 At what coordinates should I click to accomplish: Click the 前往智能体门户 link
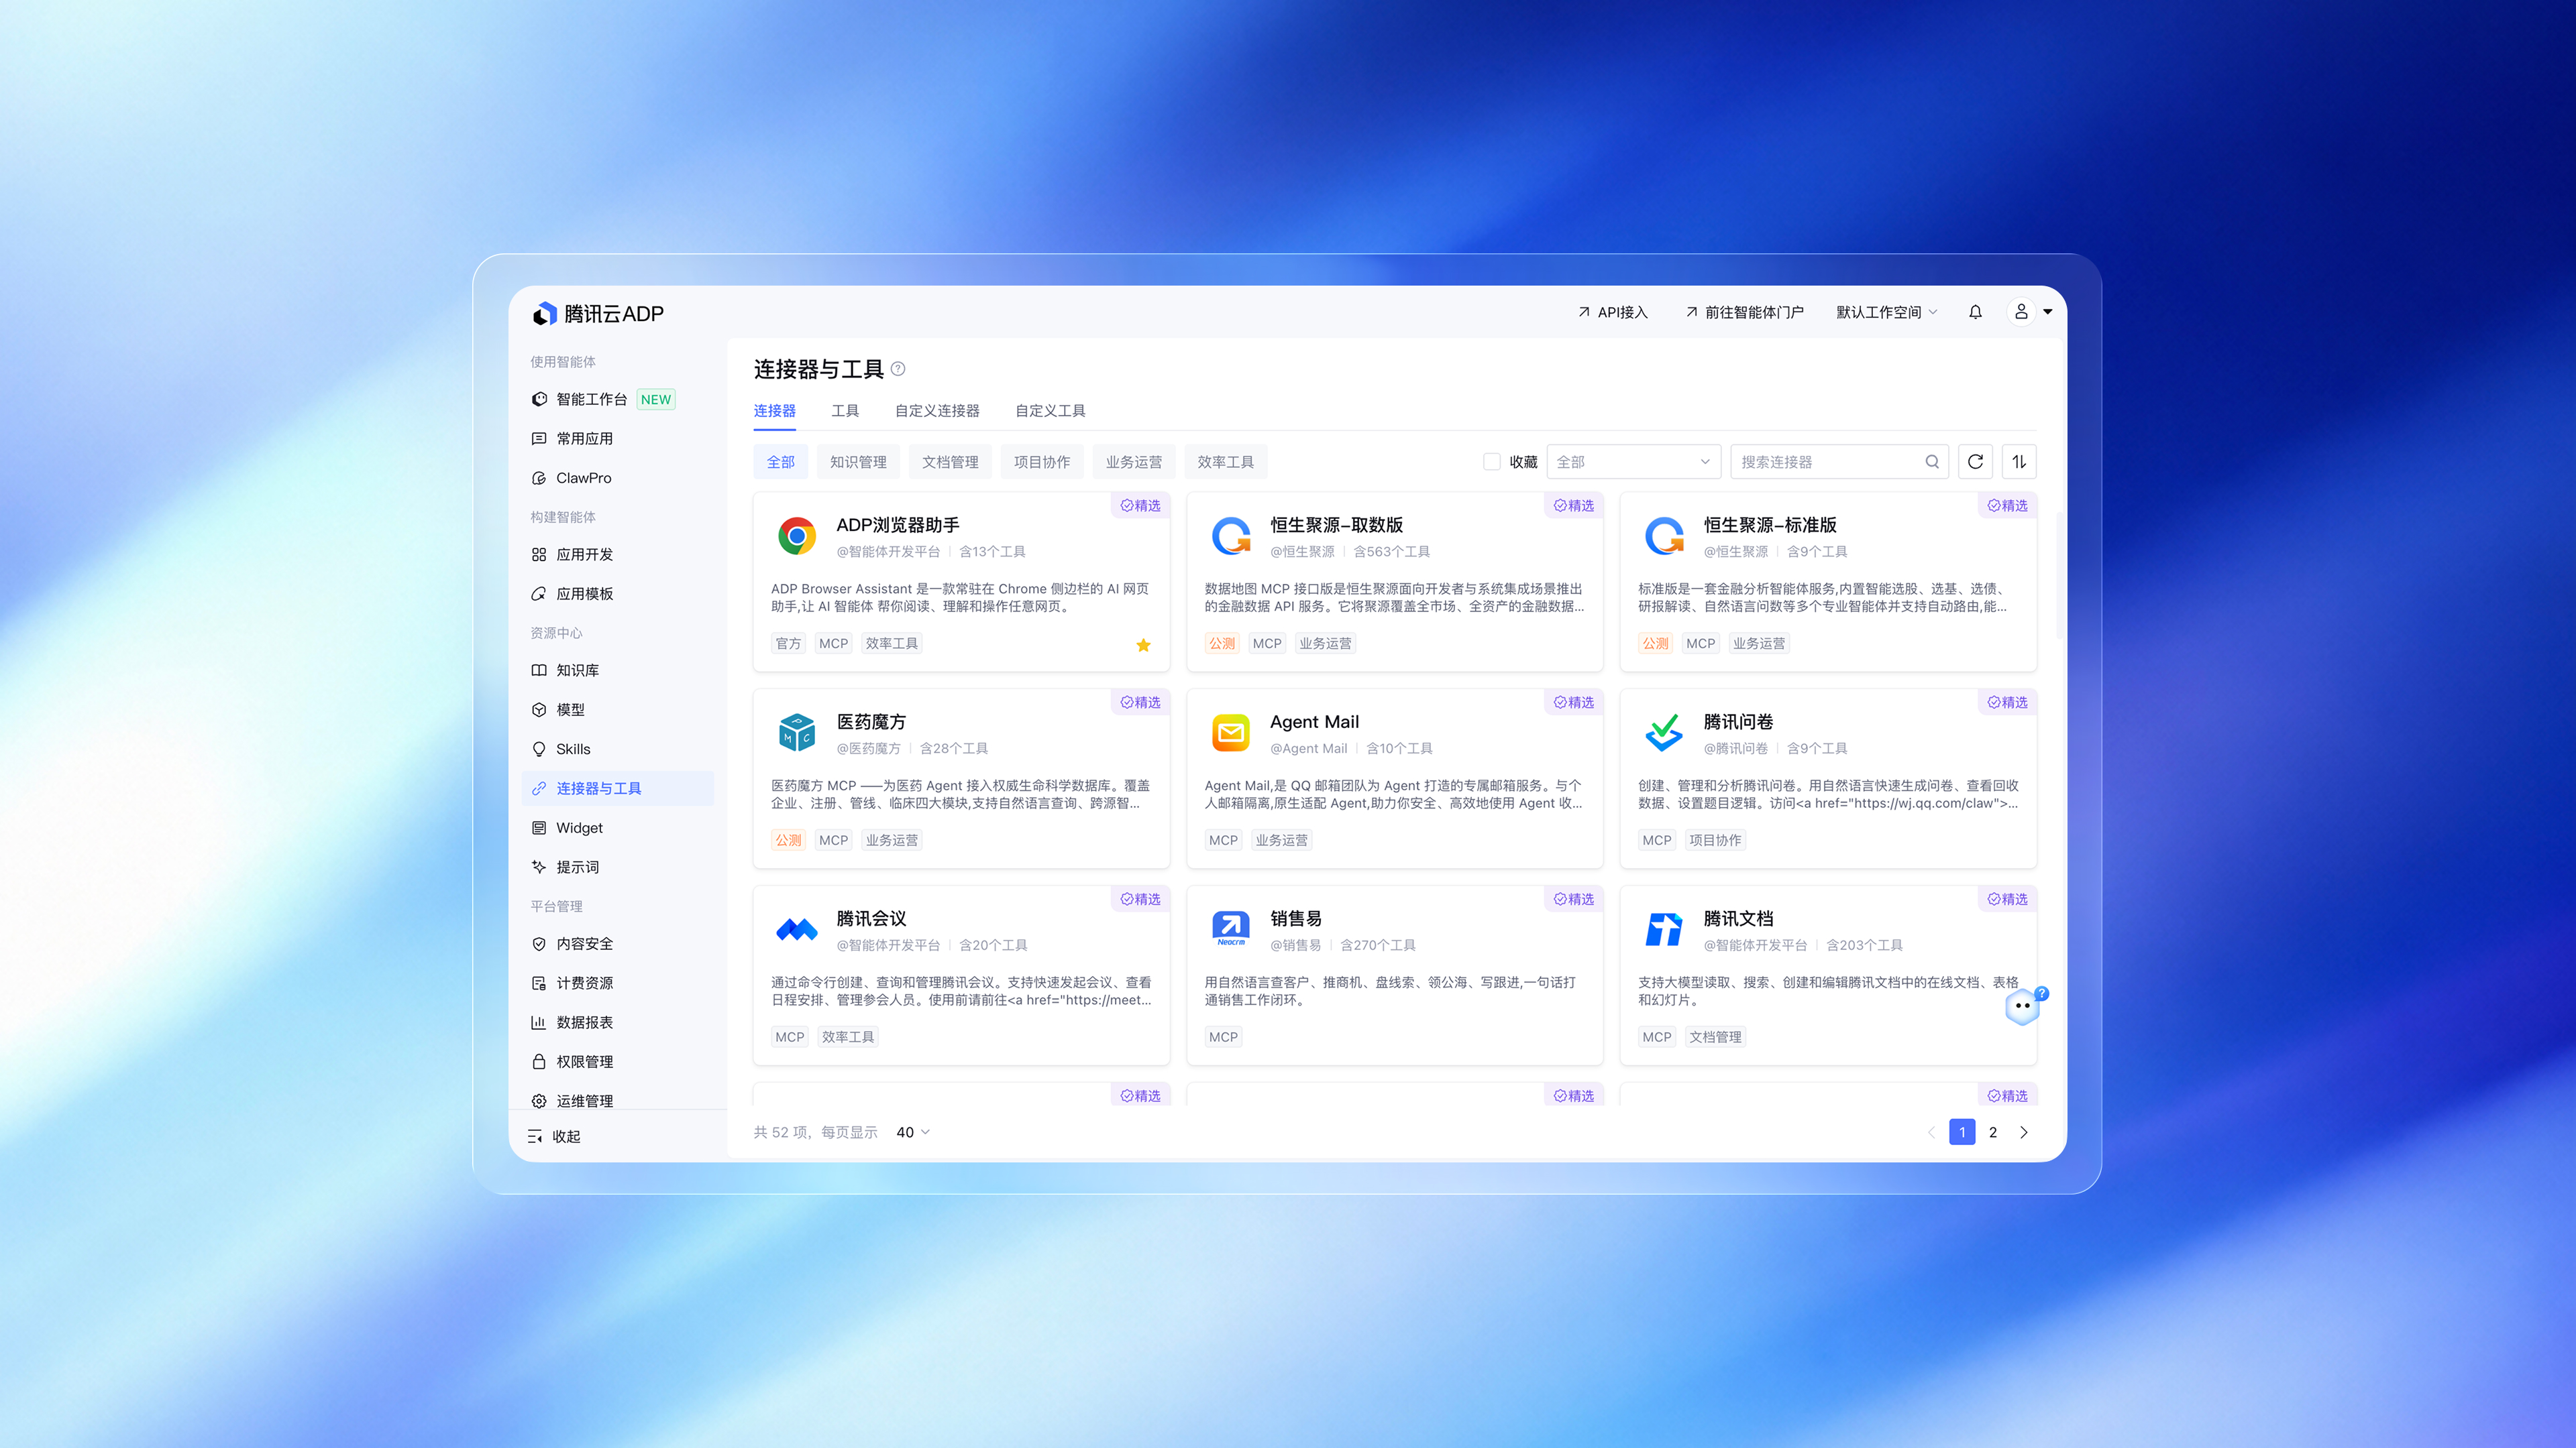click(x=1744, y=312)
